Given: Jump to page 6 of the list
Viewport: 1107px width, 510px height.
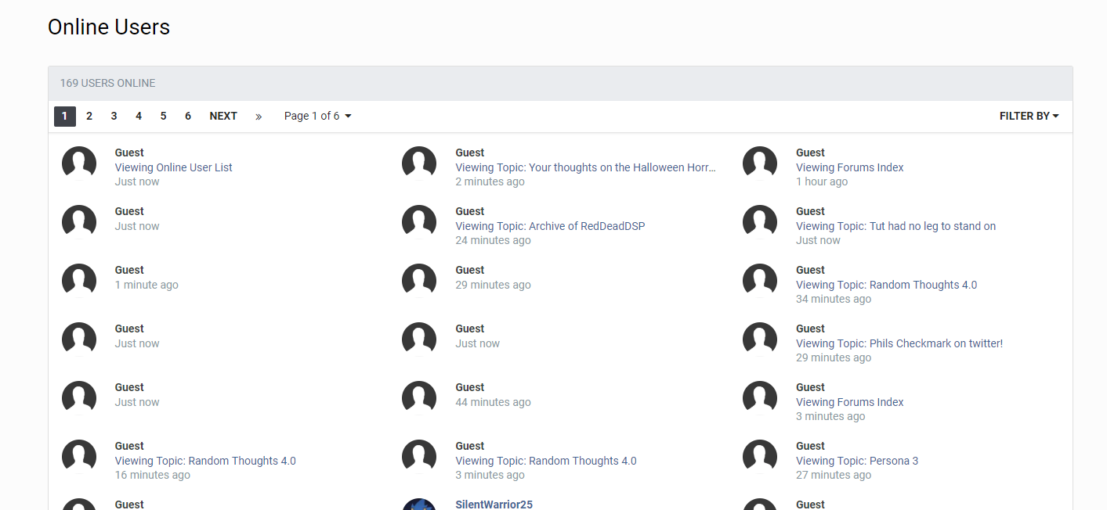Looking at the screenshot, I should [x=188, y=117].
